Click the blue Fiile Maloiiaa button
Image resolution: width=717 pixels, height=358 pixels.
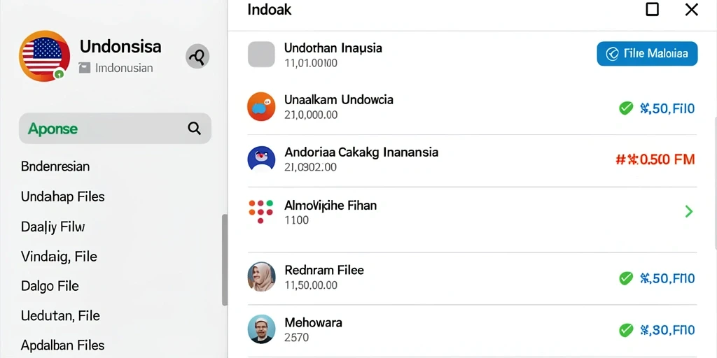pos(647,54)
